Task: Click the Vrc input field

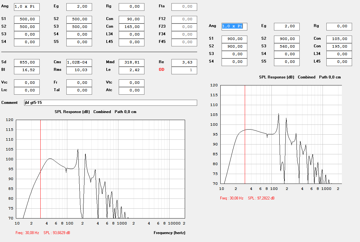Action: pos(27,83)
